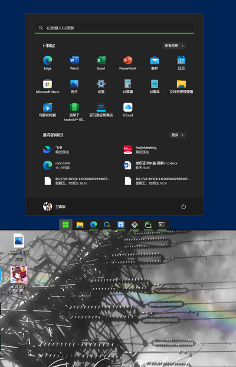
Task: Open File Explorer (文件资源管理器) pinned app
Action: pos(181,86)
